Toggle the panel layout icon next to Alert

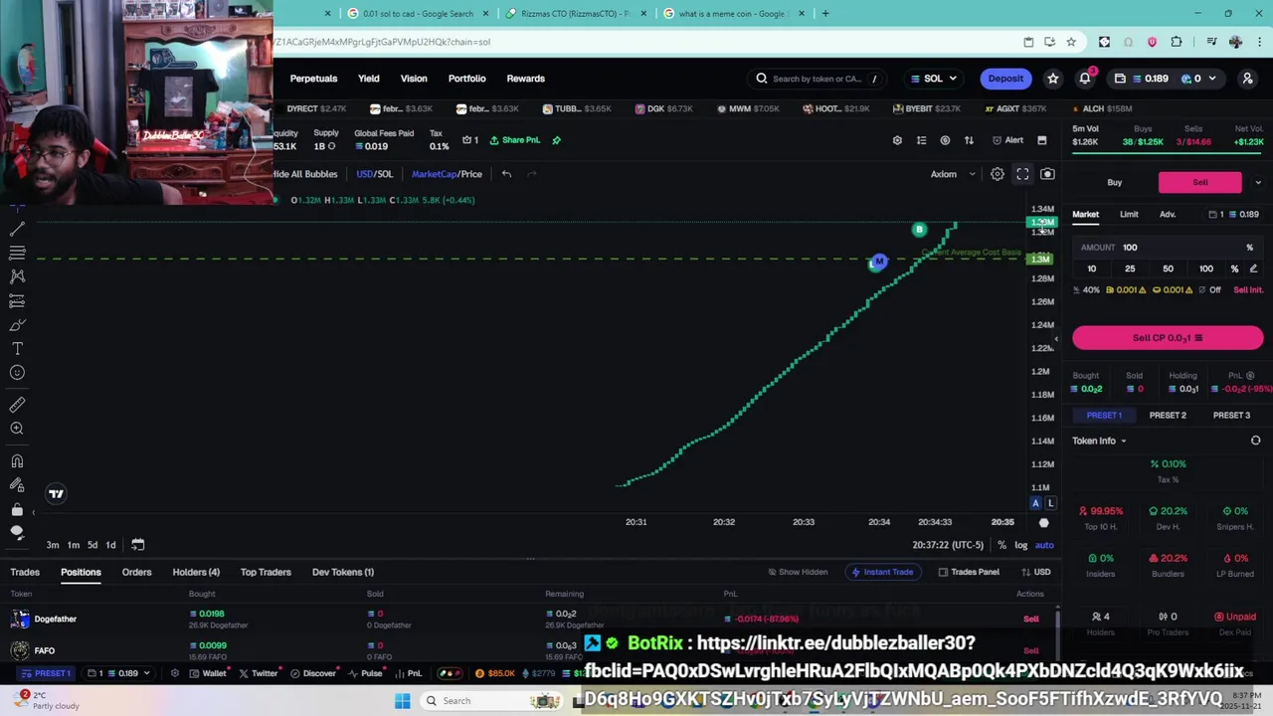click(x=1041, y=140)
